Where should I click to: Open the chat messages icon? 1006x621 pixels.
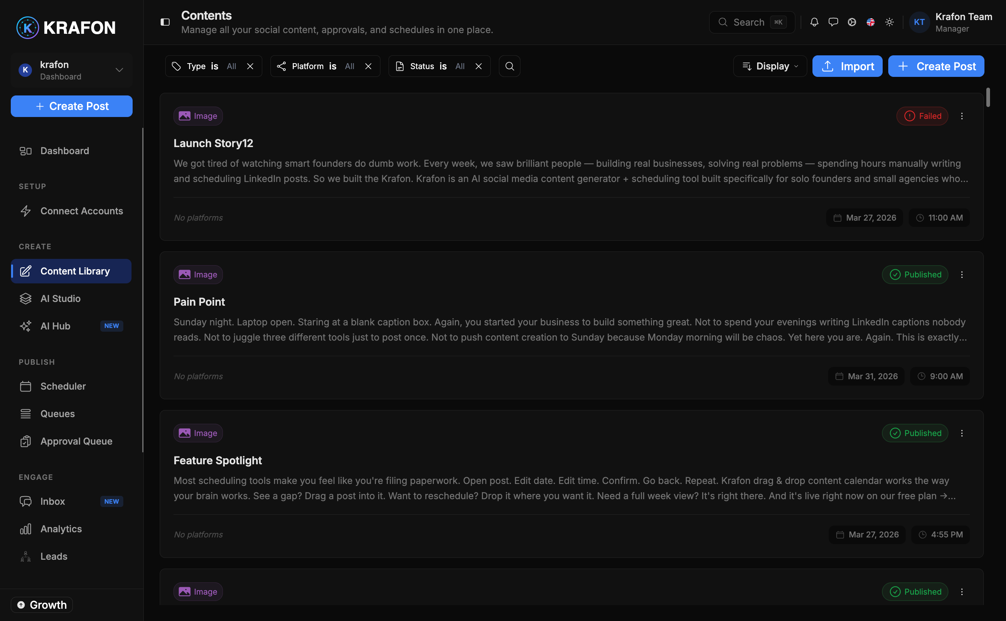tap(833, 22)
